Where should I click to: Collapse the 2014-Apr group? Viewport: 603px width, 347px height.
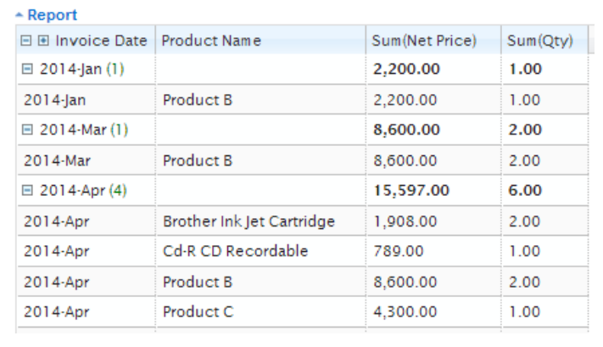click(27, 191)
